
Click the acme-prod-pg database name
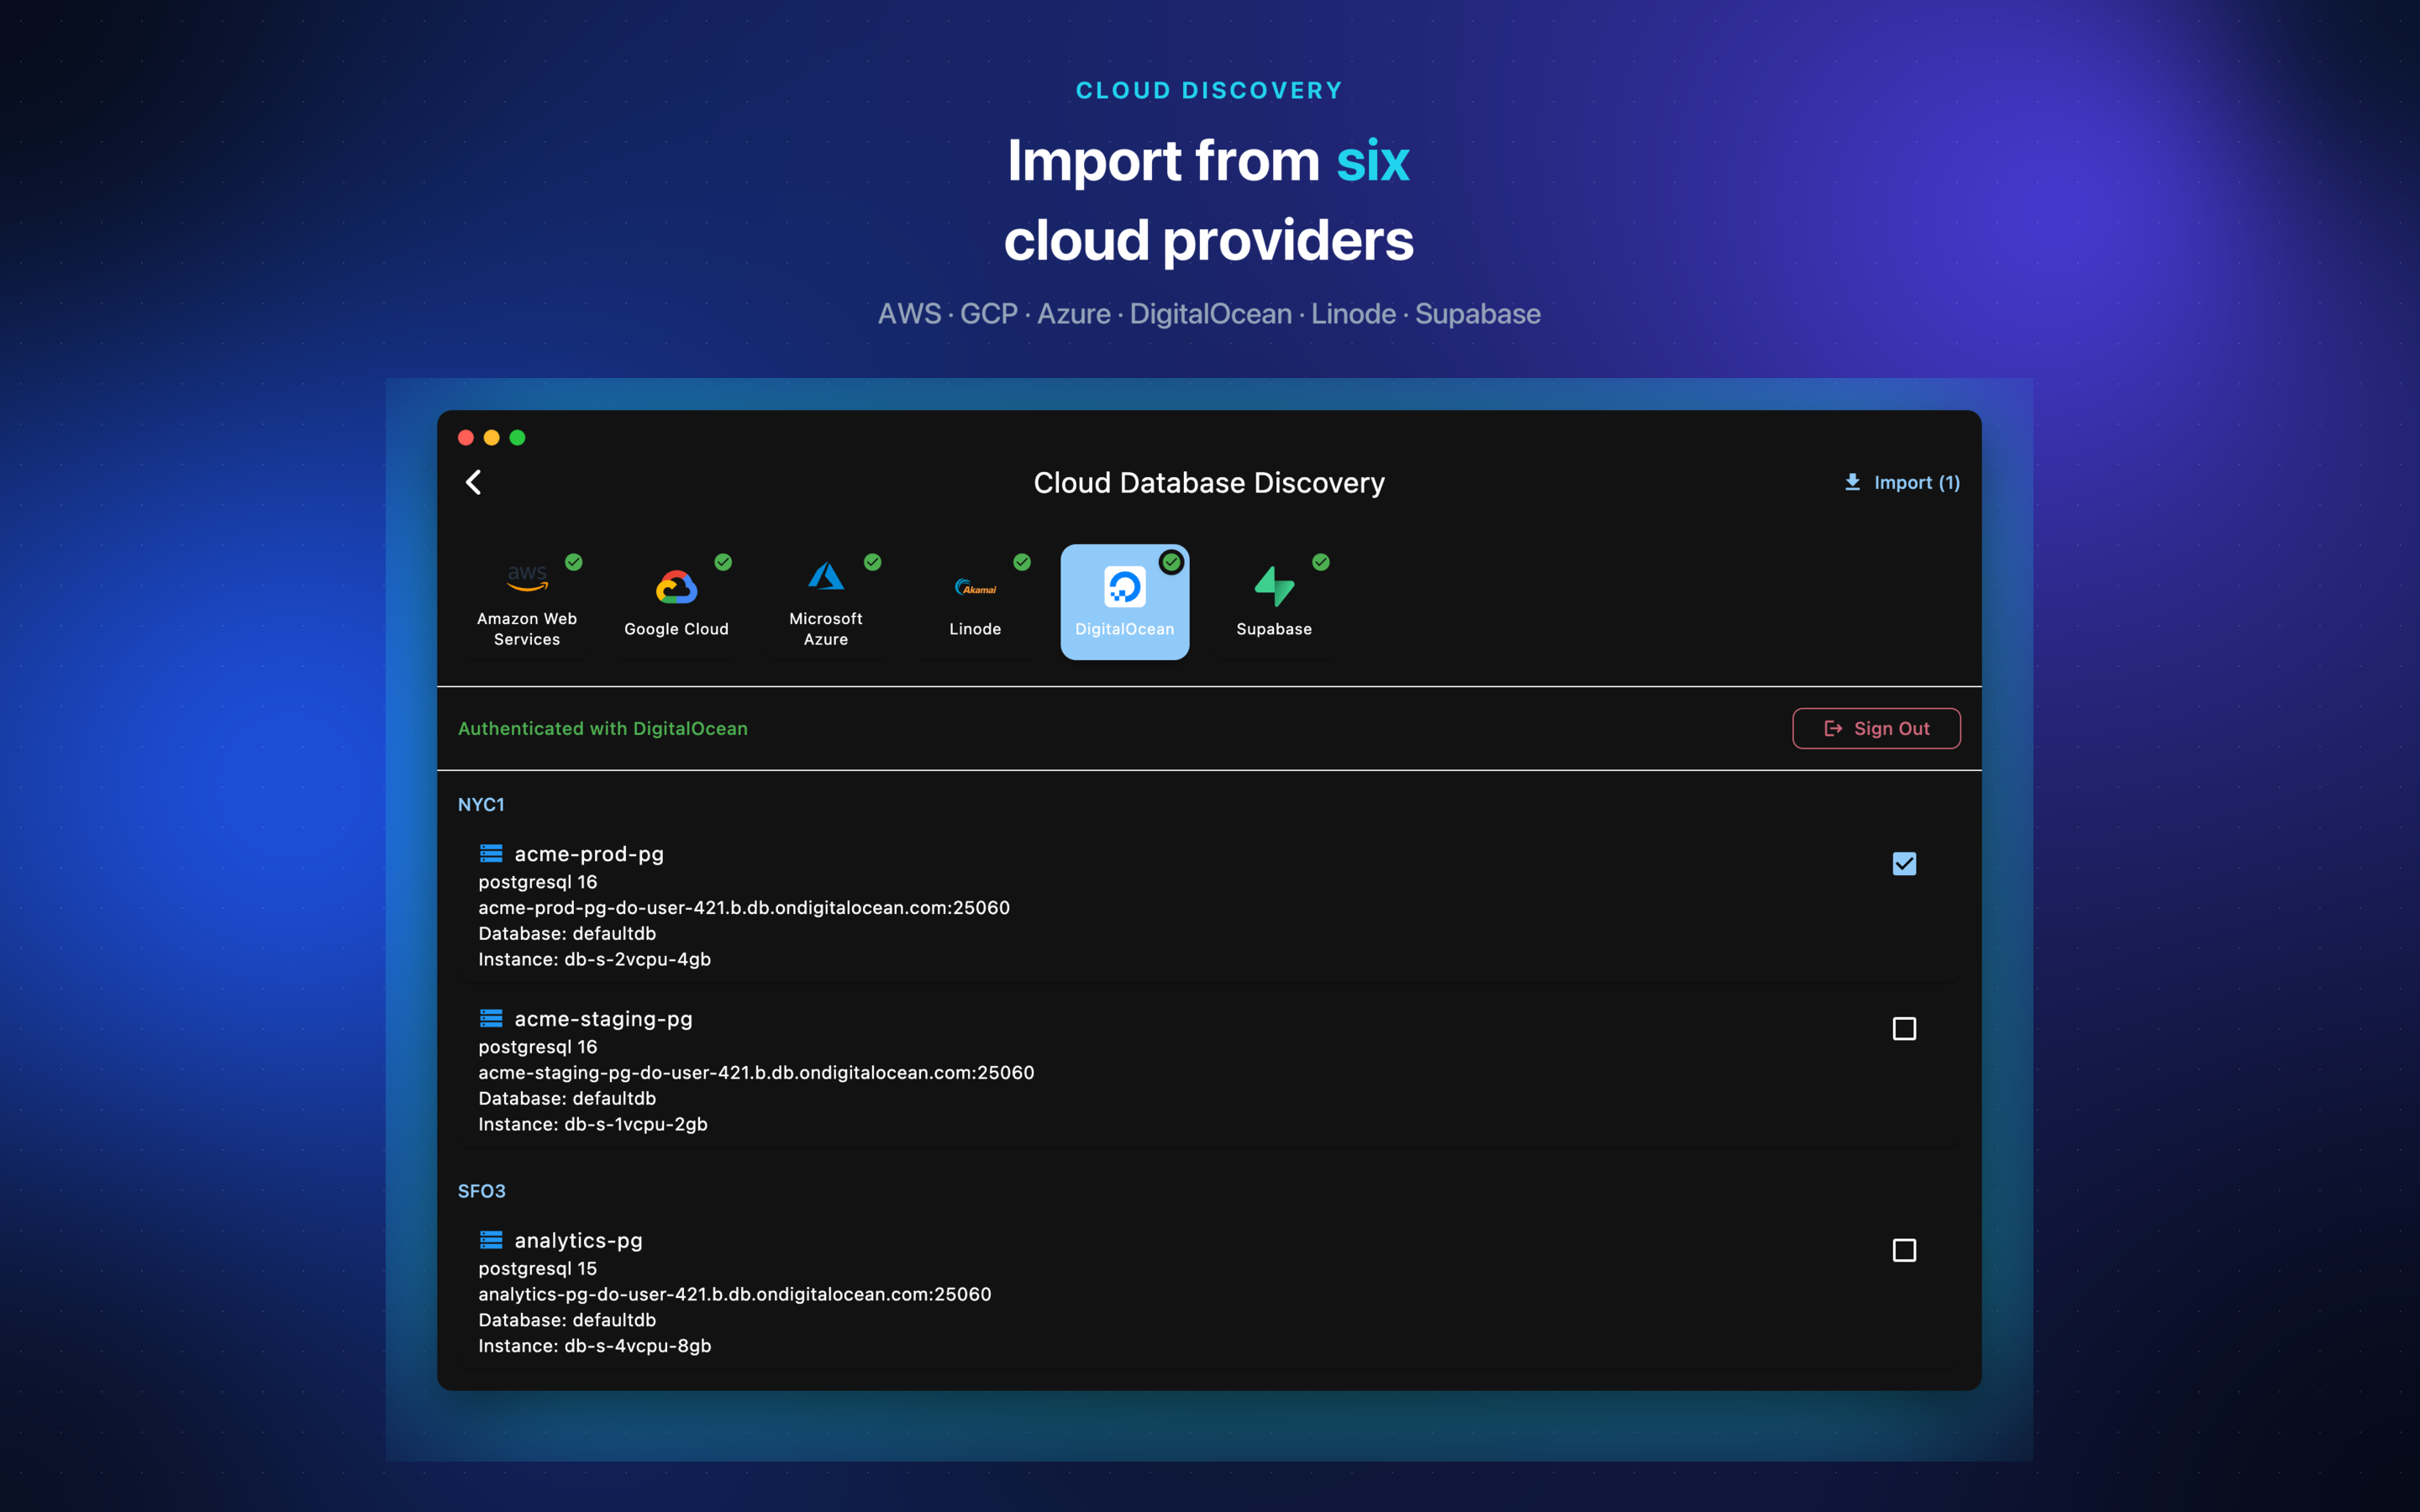pyautogui.click(x=589, y=854)
